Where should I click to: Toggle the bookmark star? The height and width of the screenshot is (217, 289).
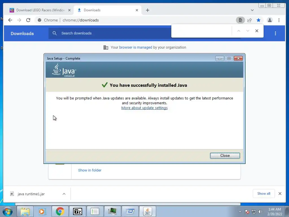(x=259, y=20)
